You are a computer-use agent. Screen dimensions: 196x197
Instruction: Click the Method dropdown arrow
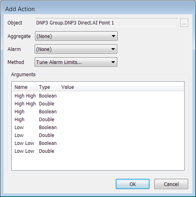click(x=113, y=62)
